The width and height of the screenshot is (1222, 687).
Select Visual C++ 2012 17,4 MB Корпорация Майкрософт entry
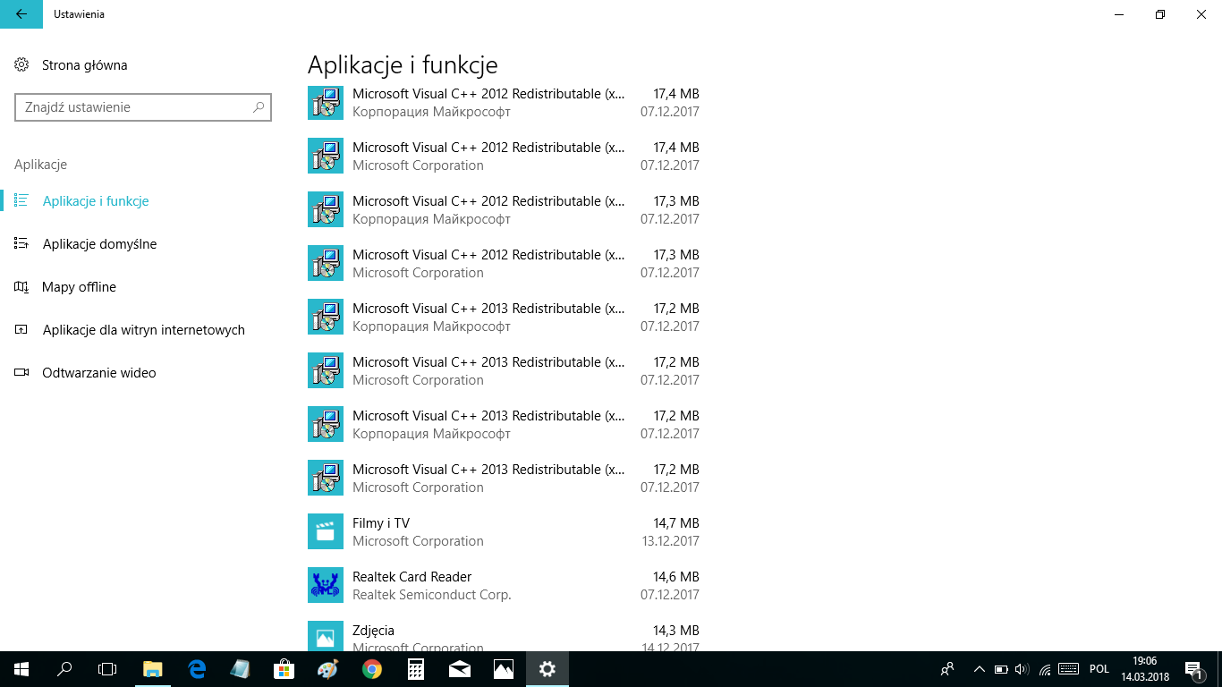504,103
